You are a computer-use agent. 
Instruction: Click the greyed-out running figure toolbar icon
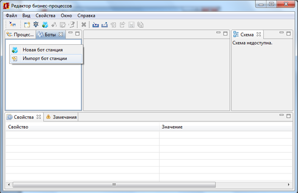71,25
